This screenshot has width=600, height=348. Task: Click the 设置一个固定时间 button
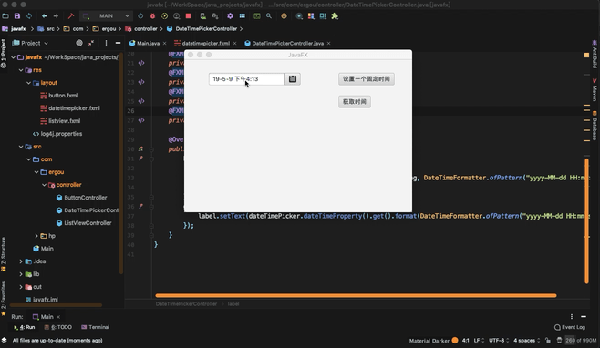coord(367,78)
